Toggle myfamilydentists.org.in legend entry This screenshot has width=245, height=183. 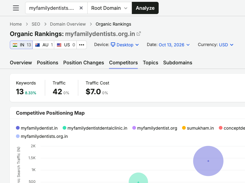(42, 136)
